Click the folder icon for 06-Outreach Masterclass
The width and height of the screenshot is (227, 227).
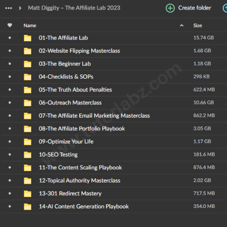(28, 103)
